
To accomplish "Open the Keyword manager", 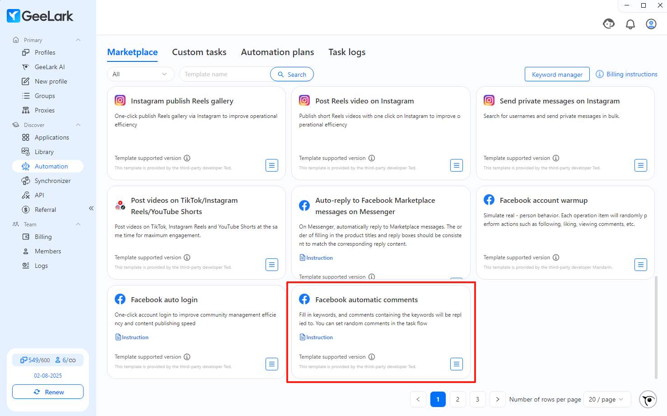I will tap(557, 74).
